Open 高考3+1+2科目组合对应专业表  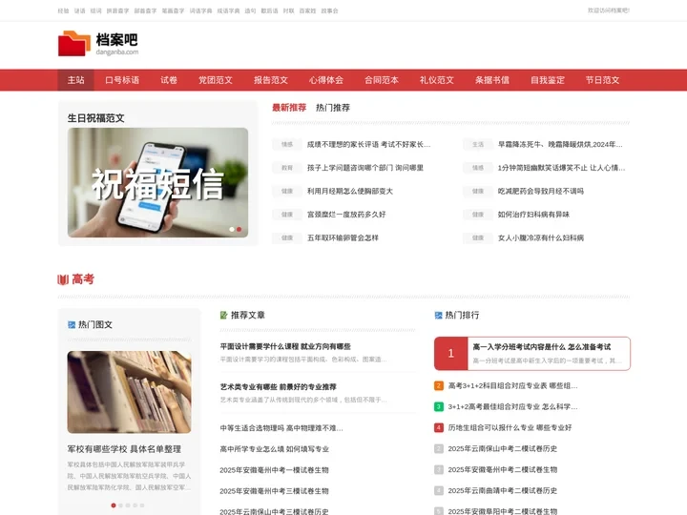512,386
